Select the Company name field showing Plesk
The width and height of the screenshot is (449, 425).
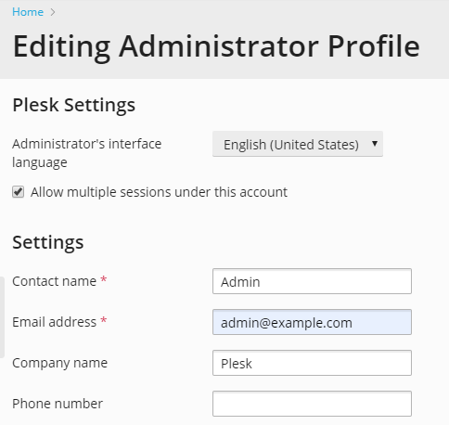(x=312, y=363)
